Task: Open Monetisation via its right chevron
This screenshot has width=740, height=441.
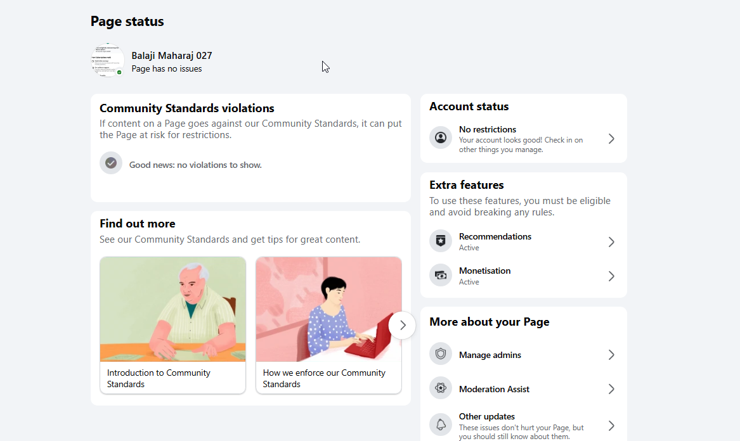Action: pos(611,276)
